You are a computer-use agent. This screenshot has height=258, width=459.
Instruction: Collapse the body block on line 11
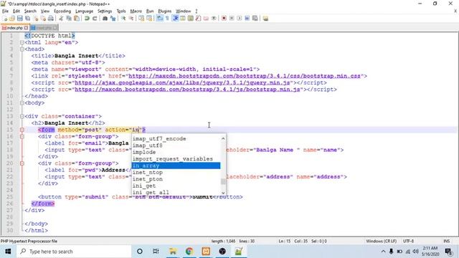coord(22,103)
